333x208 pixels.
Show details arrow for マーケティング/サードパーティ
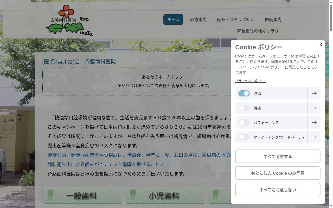coord(314,137)
